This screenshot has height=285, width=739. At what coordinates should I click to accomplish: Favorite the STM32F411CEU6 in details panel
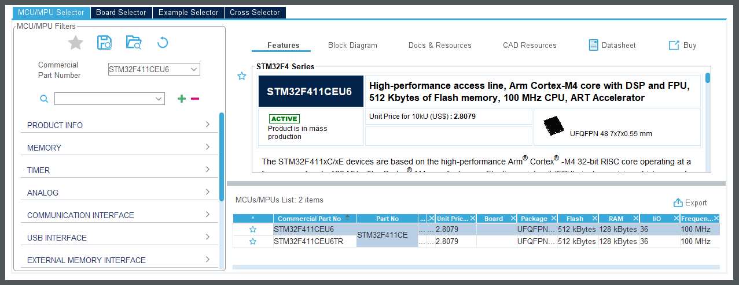(x=242, y=76)
